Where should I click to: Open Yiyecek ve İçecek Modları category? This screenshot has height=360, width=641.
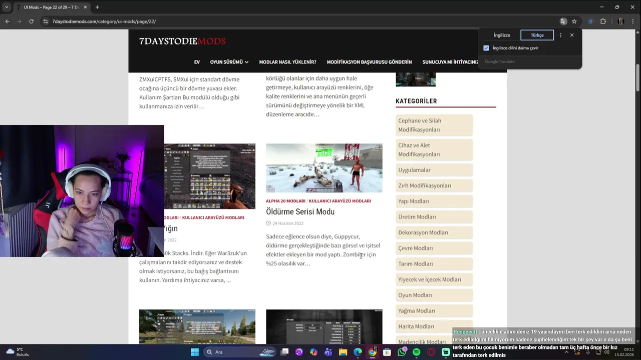click(x=434, y=279)
